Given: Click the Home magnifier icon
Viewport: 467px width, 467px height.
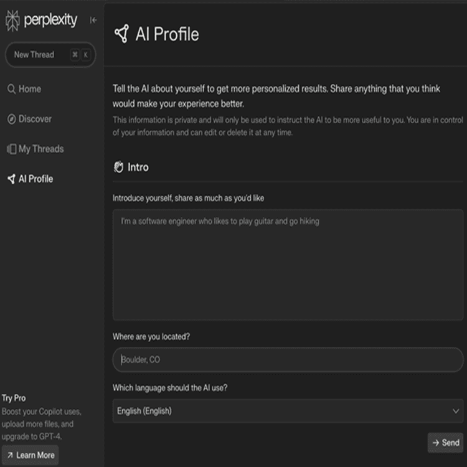Looking at the screenshot, I should [x=11, y=89].
